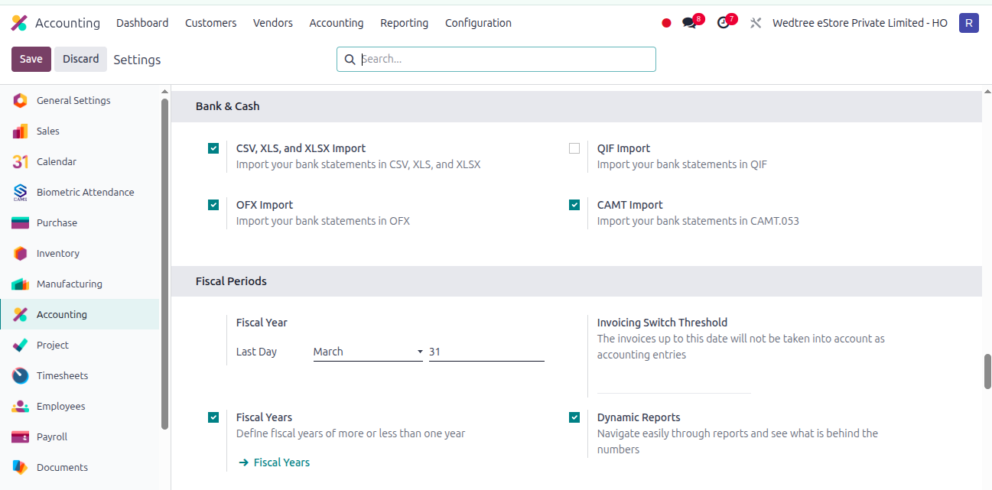The height and width of the screenshot is (490, 992).
Task: Click the Save button
Action: [31, 59]
